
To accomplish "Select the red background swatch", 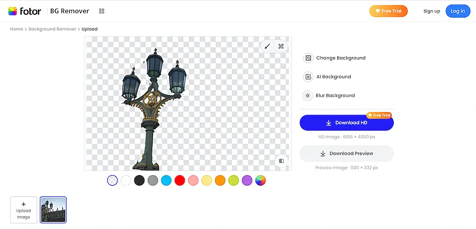I will point(180,181).
